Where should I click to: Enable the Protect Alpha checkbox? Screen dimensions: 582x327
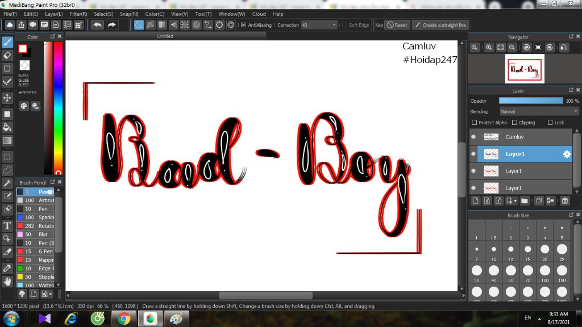click(474, 123)
